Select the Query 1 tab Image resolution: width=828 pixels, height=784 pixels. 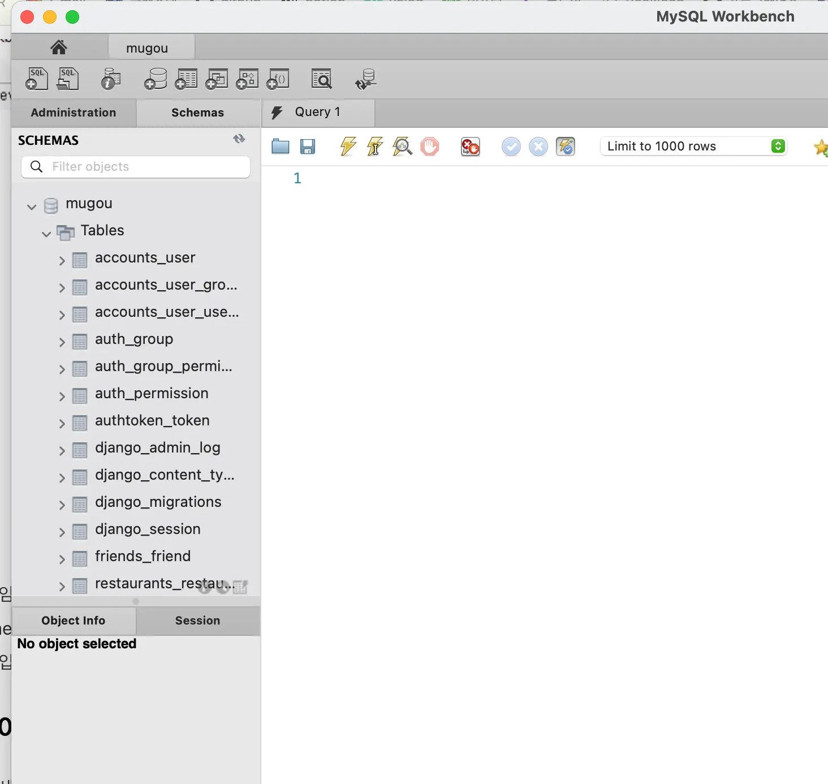(318, 112)
